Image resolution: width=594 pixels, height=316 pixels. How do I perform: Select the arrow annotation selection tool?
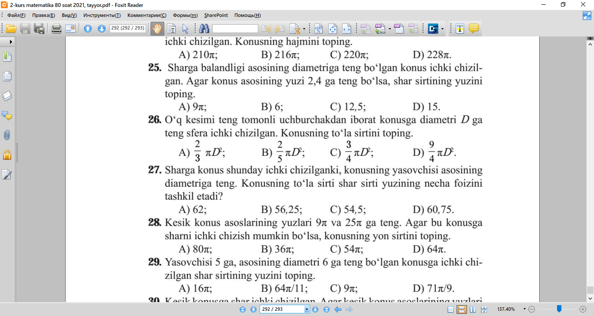pos(185,29)
